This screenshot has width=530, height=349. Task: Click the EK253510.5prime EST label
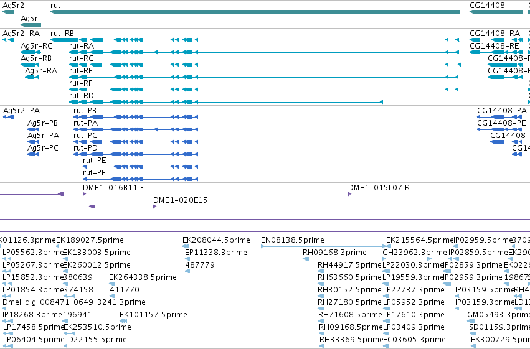click(x=97, y=328)
